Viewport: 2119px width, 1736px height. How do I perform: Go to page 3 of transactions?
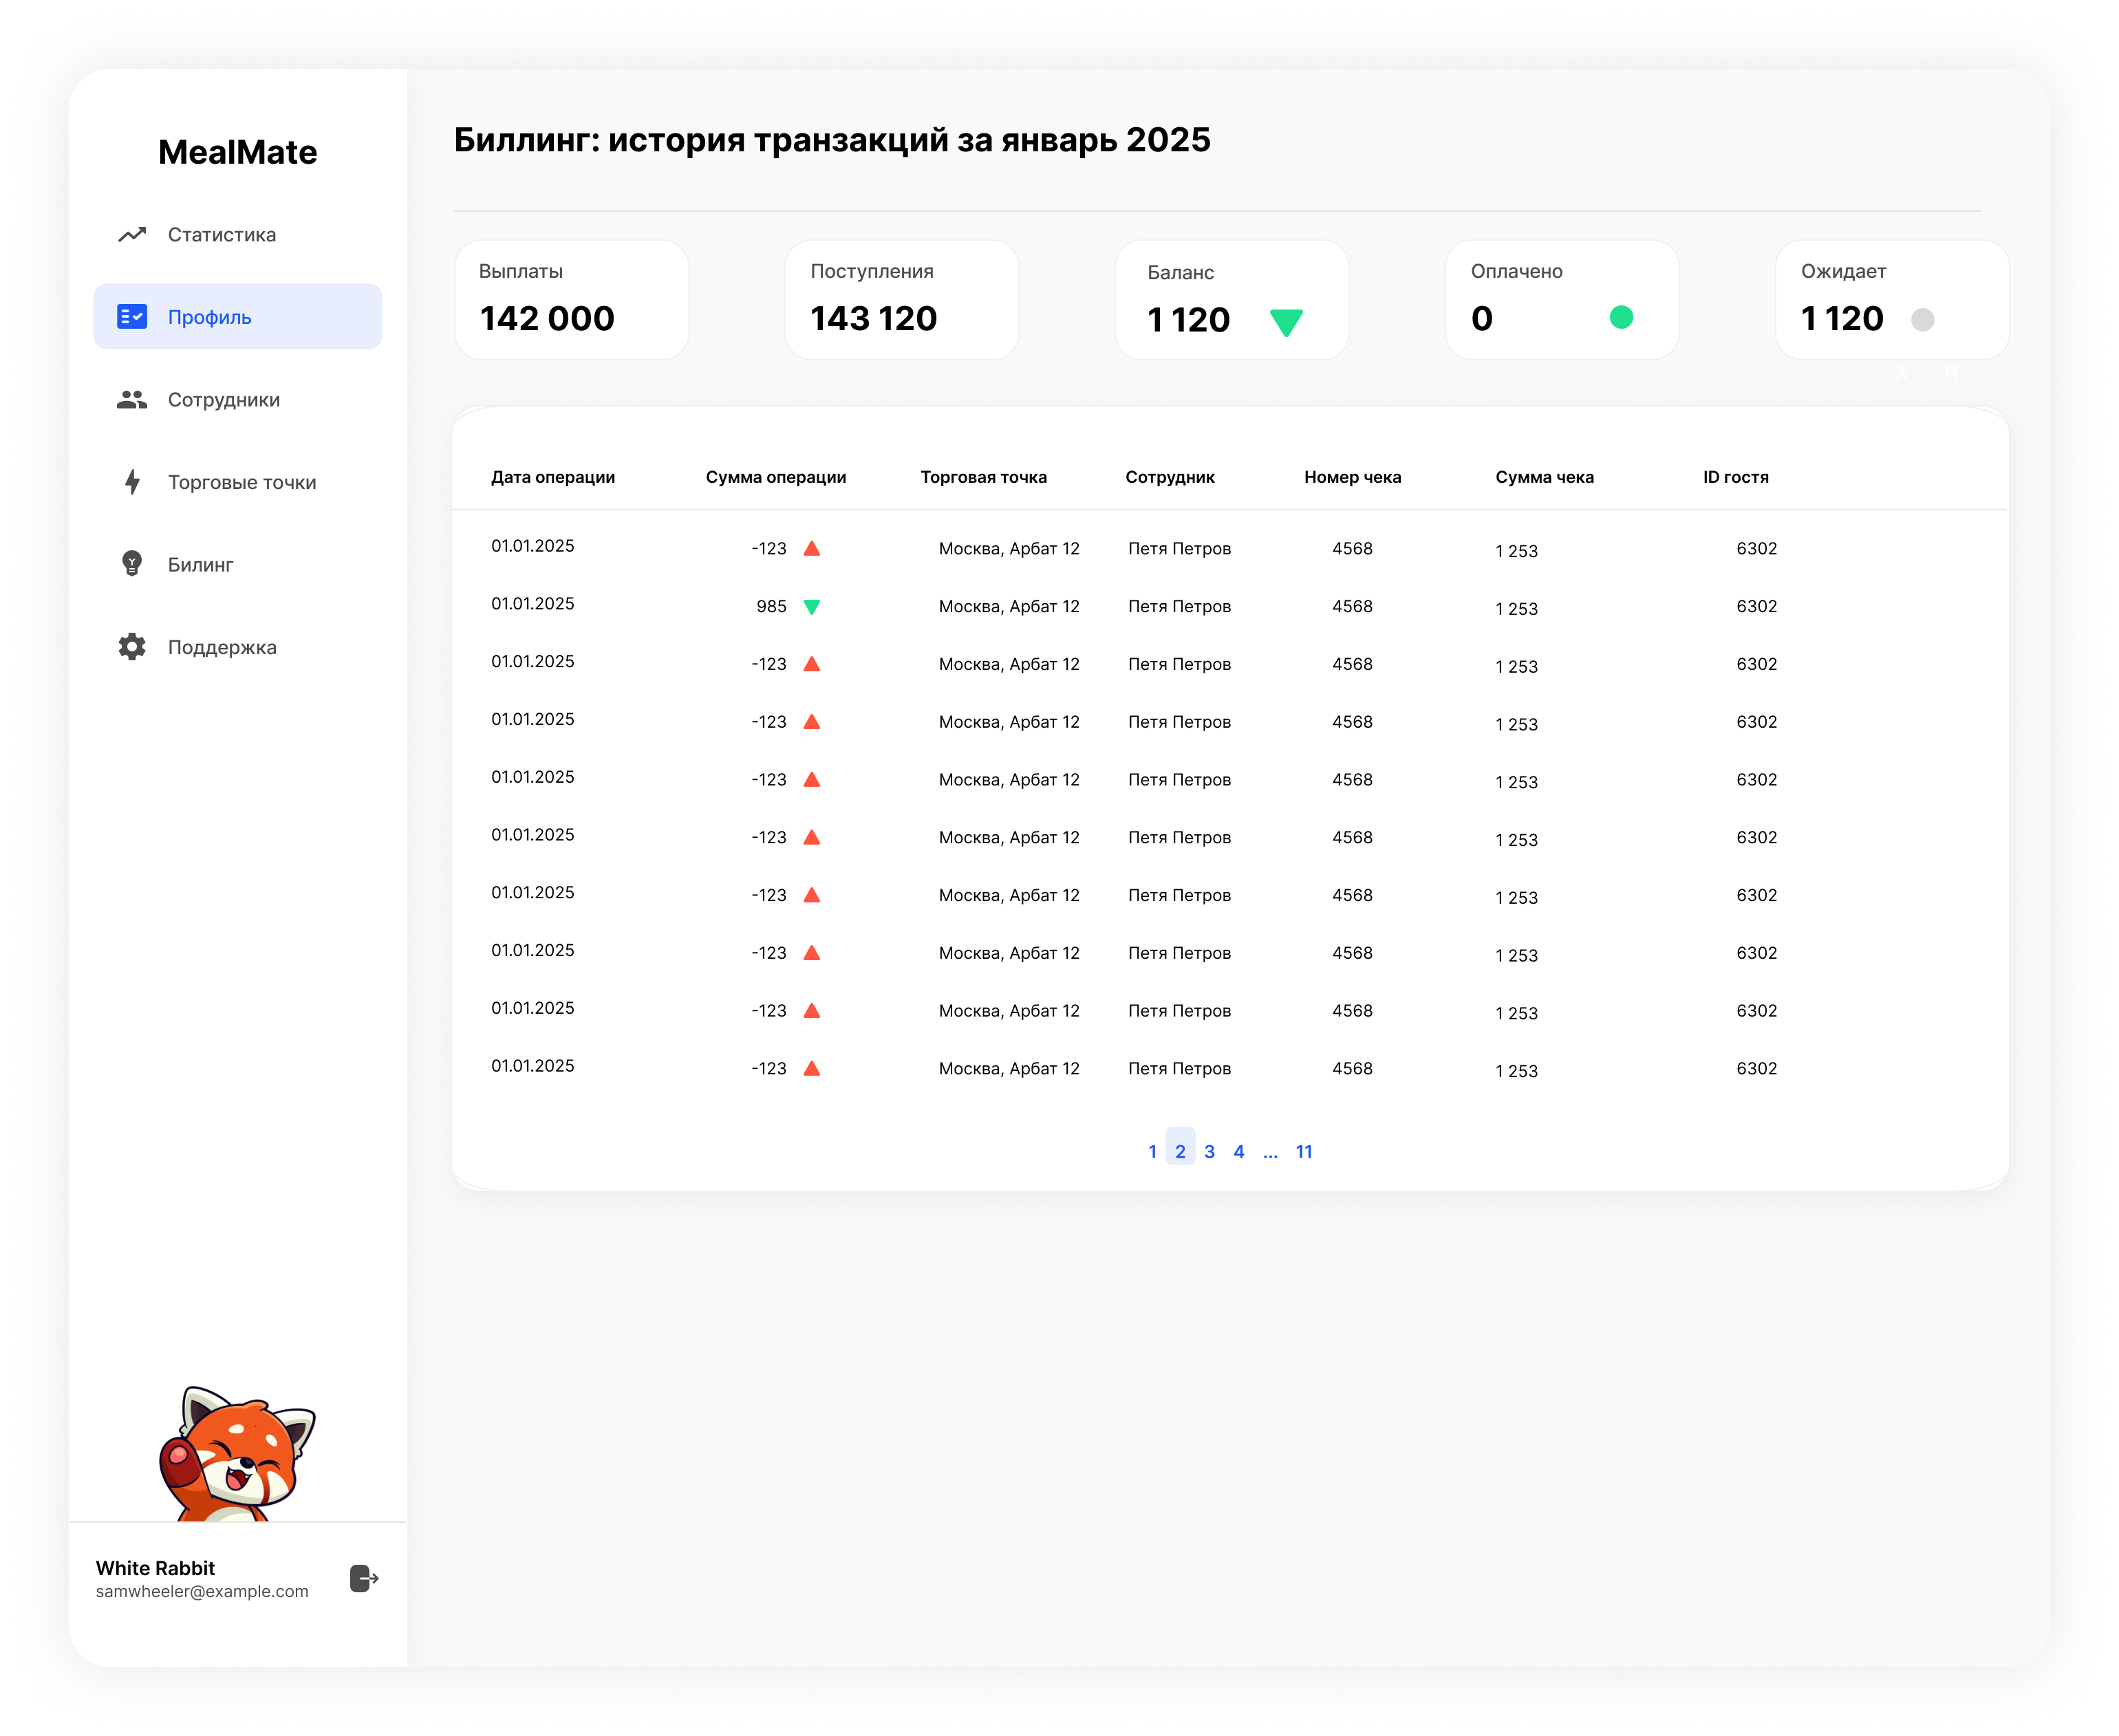pyautogui.click(x=1209, y=1152)
